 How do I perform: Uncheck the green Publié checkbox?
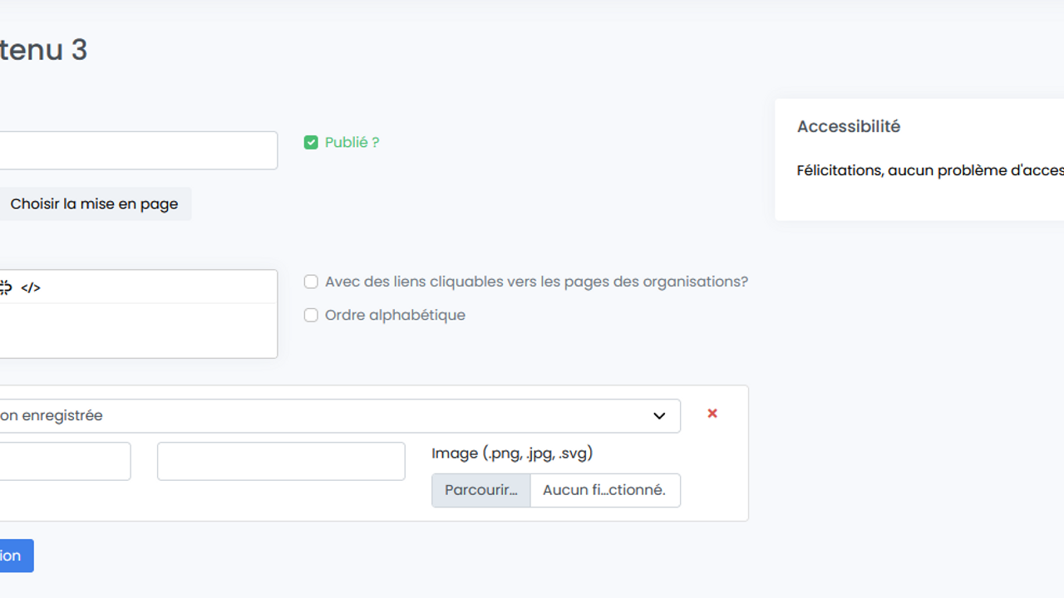[x=311, y=143]
